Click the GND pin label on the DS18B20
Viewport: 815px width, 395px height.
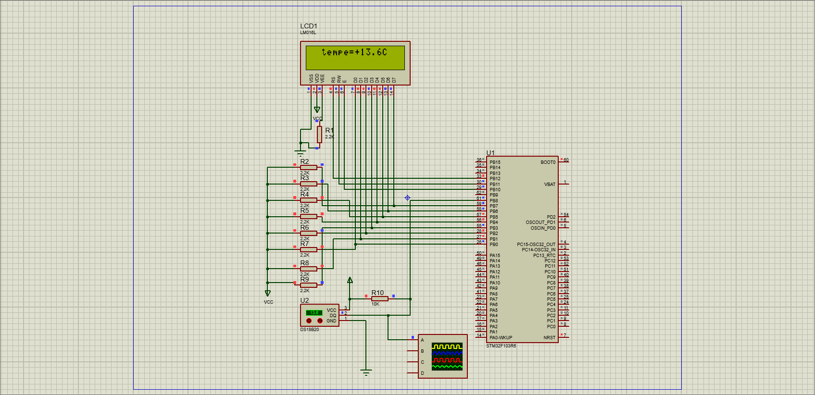pyautogui.click(x=332, y=321)
